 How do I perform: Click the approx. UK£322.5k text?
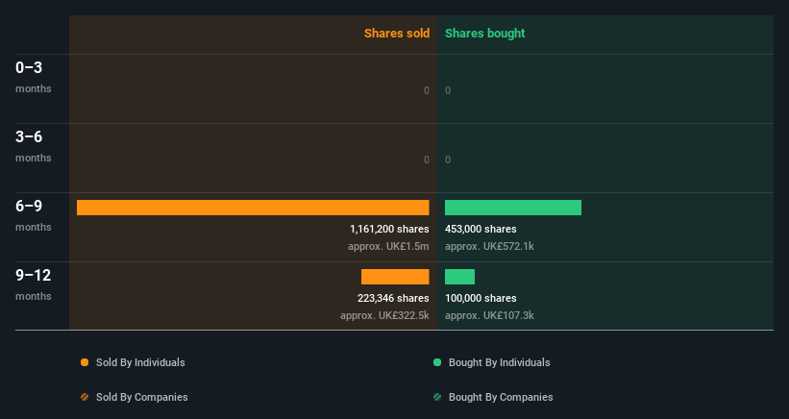[384, 315]
